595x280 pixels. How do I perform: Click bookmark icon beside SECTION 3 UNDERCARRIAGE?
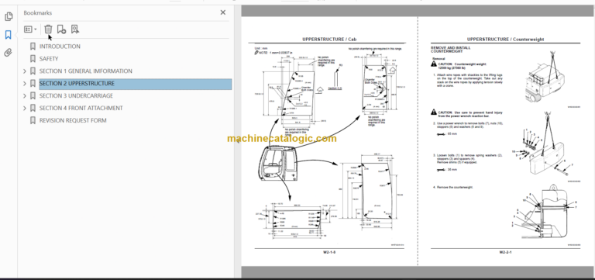(x=33, y=95)
